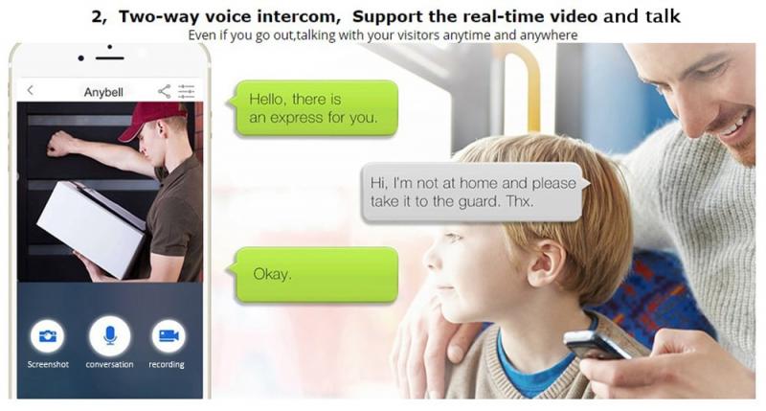Open the settings sliders icon in header
Viewport: 766px width, 411px height.
tap(186, 91)
